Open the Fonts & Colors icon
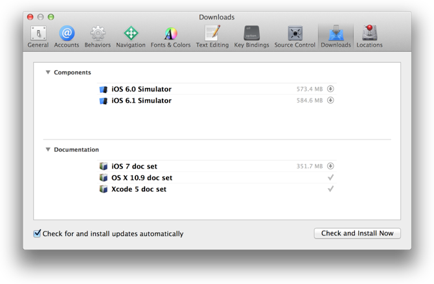This screenshot has height=284, width=434. coord(171,34)
